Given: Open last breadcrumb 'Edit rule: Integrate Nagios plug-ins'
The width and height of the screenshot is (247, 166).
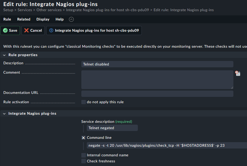Looking at the screenshot, I should click(184, 10).
